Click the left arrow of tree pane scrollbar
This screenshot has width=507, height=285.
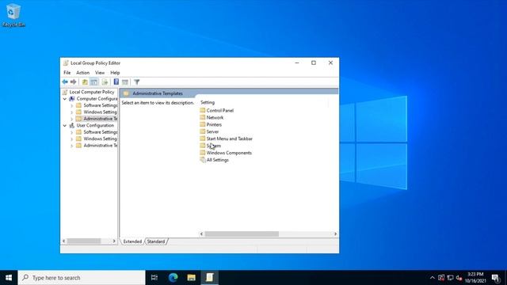coord(63,241)
